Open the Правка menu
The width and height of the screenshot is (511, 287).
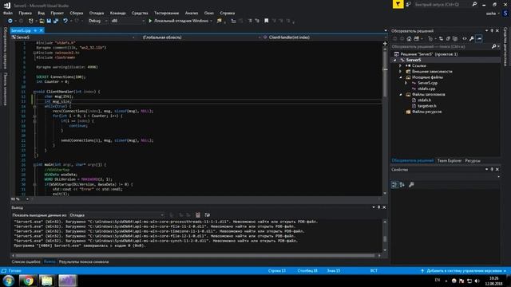click(x=25, y=13)
